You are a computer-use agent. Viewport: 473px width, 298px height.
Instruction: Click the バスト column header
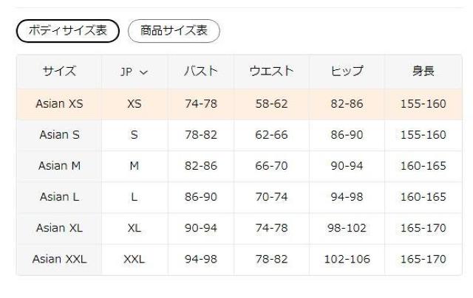(x=201, y=72)
